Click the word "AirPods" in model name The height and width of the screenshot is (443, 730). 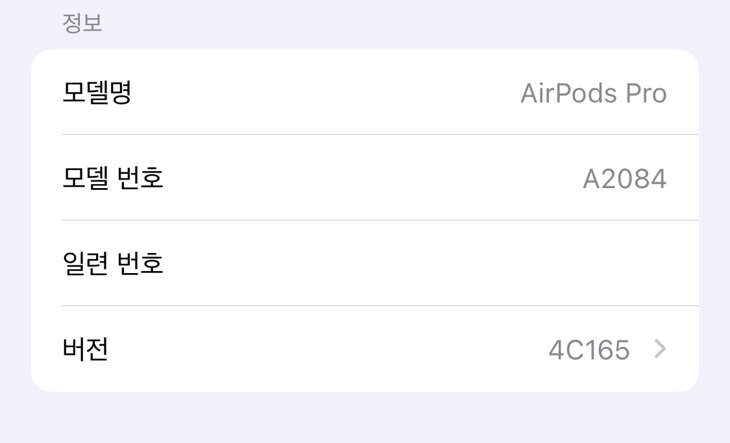[563, 93]
